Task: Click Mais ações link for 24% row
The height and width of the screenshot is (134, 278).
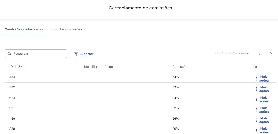Action: (264, 99)
